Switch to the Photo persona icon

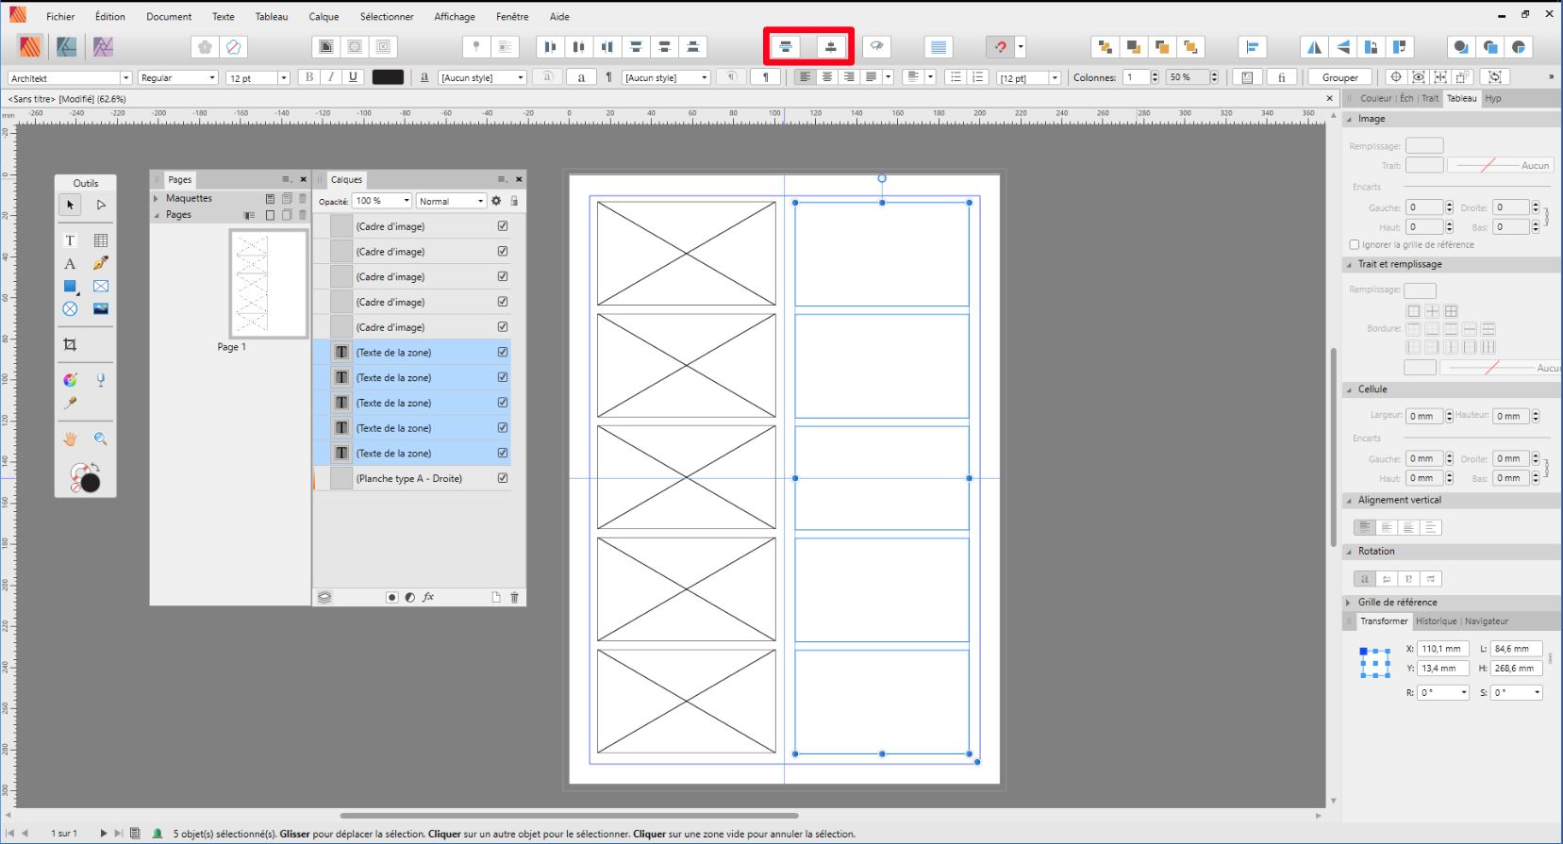[x=102, y=46]
